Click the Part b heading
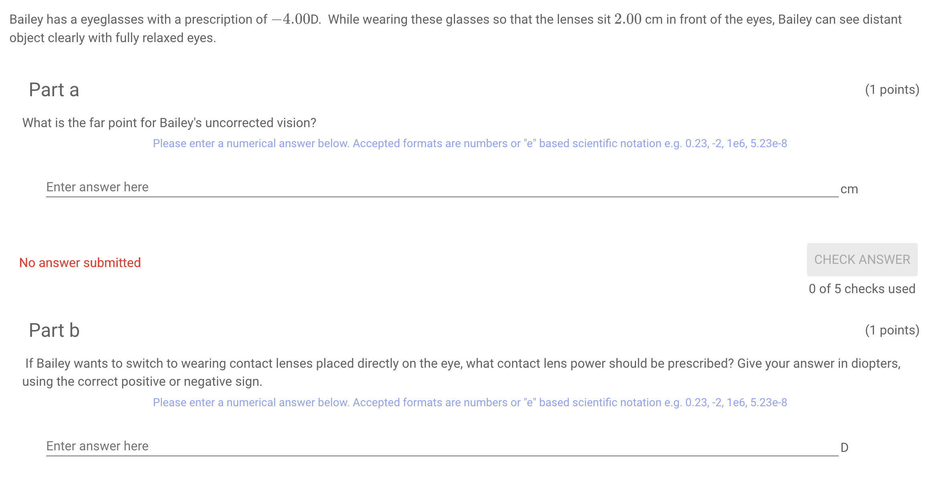 [54, 330]
